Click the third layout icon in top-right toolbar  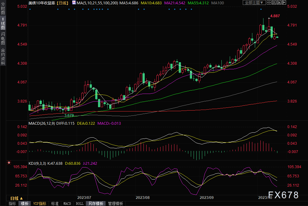[279, 3]
